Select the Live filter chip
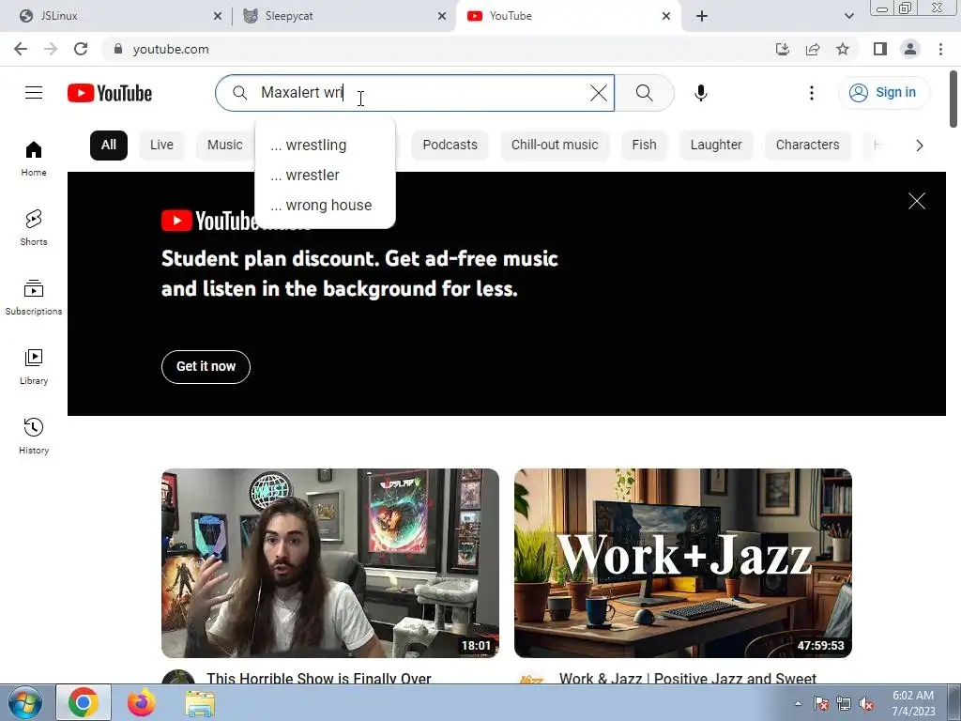 (x=161, y=146)
